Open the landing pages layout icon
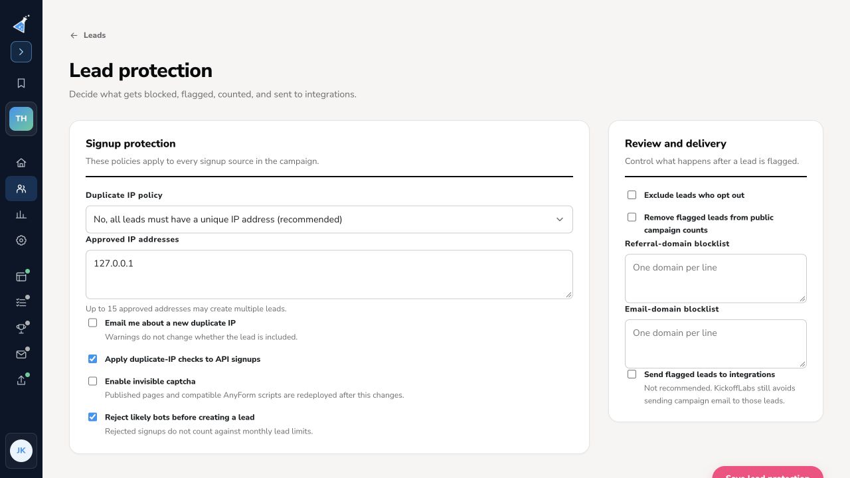This screenshot has height=478, width=850. [x=21, y=277]
